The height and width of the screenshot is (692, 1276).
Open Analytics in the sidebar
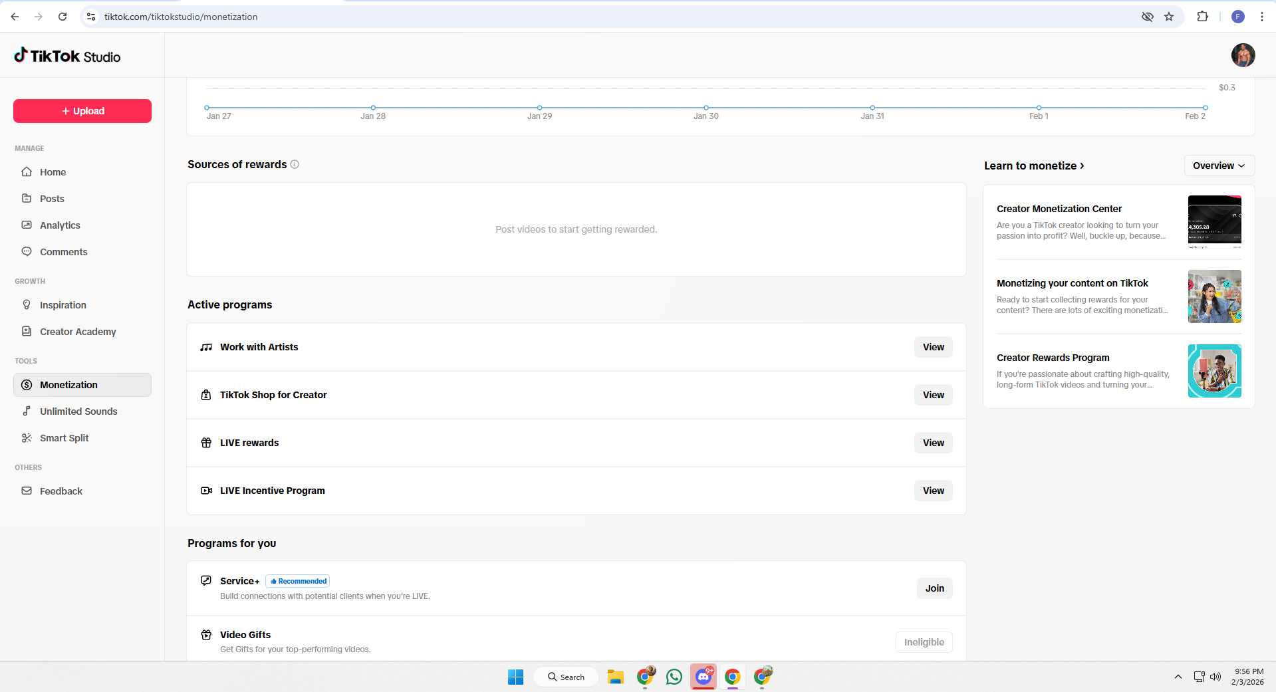tap(60, 225)
